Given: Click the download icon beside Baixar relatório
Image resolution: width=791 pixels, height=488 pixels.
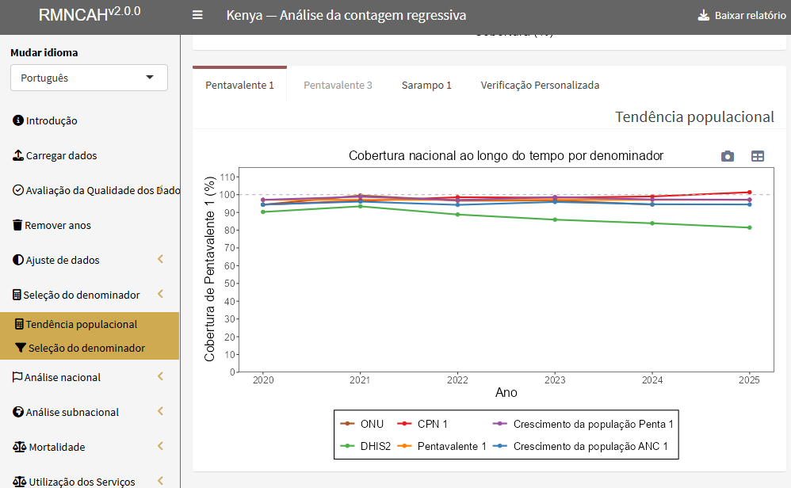Looking at the screenshot, I should [x=703, y=16].
